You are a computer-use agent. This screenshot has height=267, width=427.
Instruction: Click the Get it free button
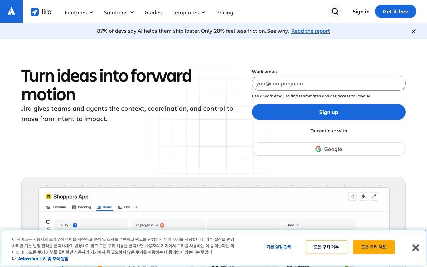pos(396,11)
